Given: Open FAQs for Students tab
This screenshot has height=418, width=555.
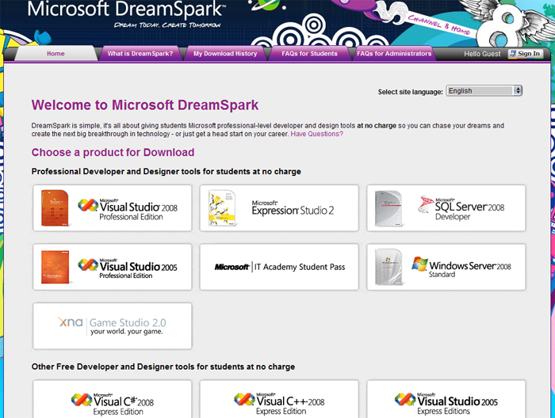Looking at the screenshot, I should (x=310, y=54).
